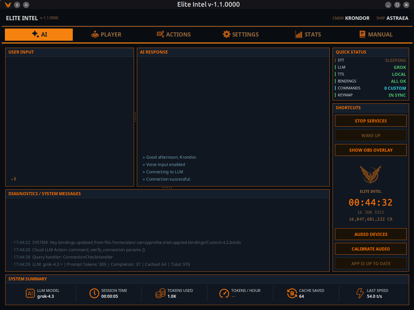
Task: Open the Manual tab
Action: 376,34
